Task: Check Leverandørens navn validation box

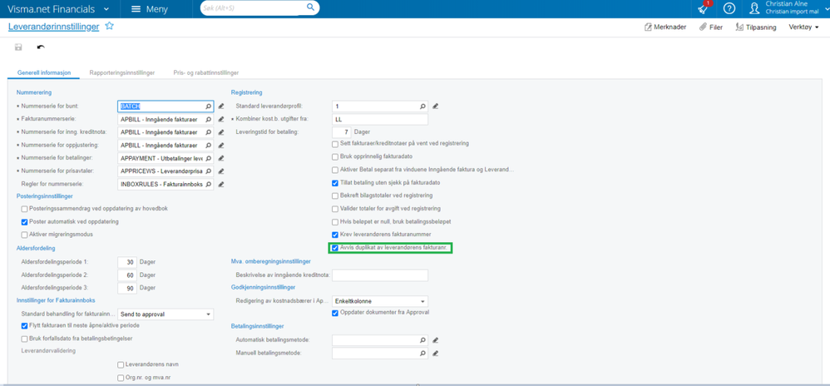Action: (121, 365)
